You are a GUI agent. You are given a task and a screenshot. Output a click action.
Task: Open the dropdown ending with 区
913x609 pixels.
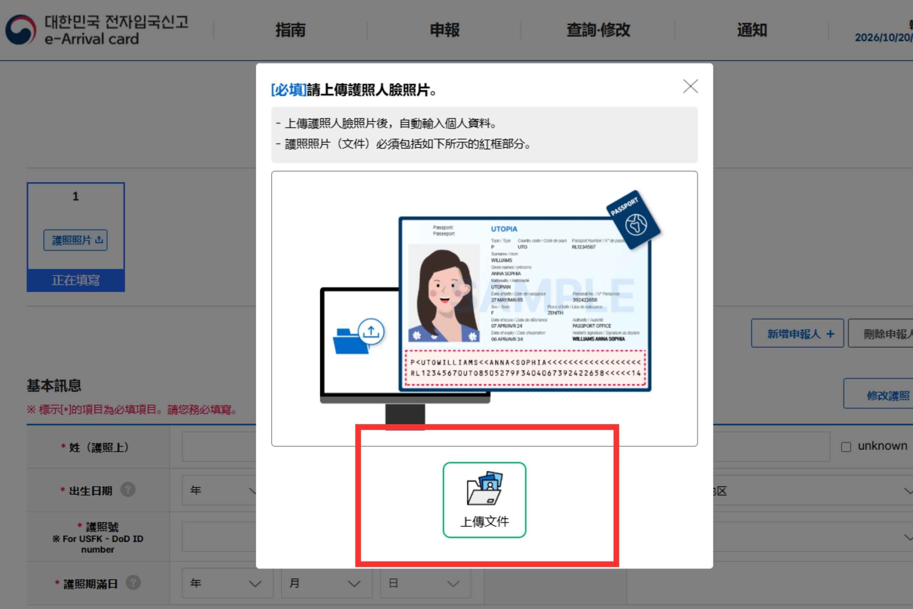tap(813, 491)
